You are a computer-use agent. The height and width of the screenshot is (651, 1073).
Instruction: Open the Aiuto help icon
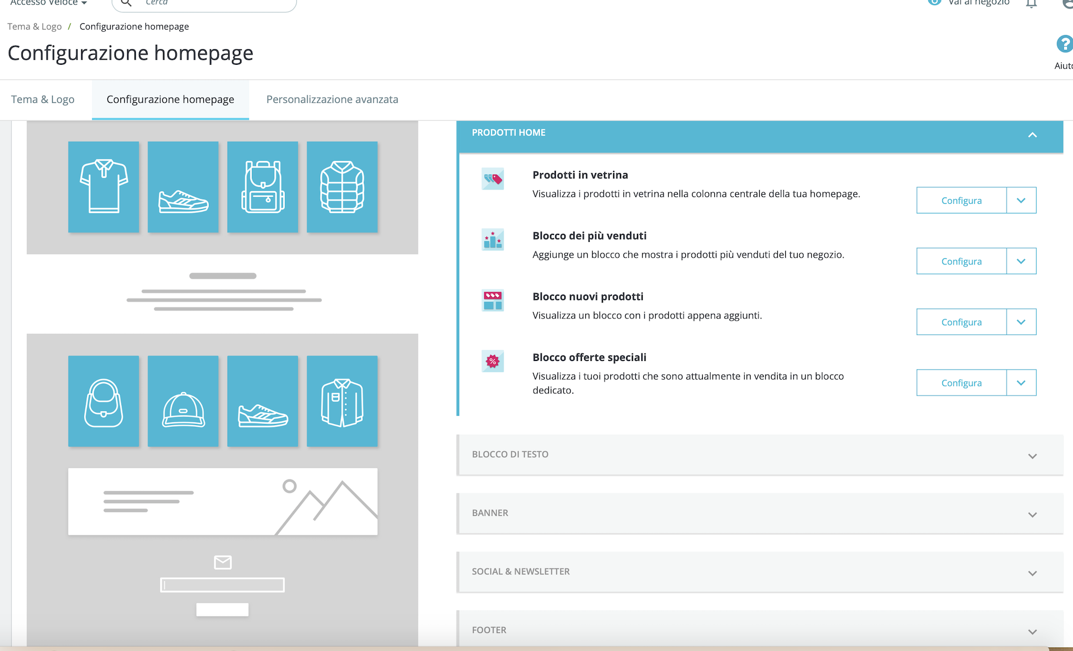coord(1064,44)
